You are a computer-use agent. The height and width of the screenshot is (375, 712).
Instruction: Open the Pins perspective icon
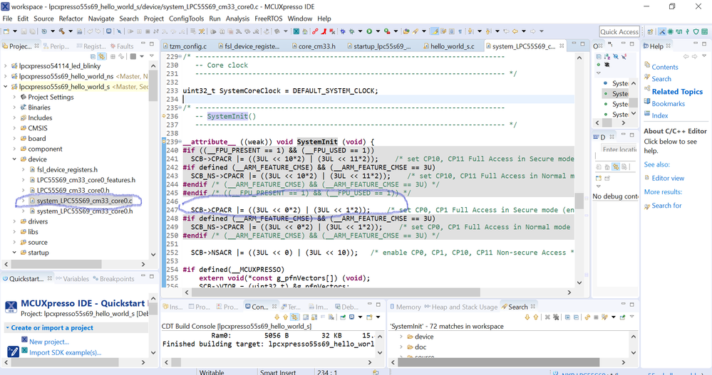pyautogui.click(x=688, y=31)
